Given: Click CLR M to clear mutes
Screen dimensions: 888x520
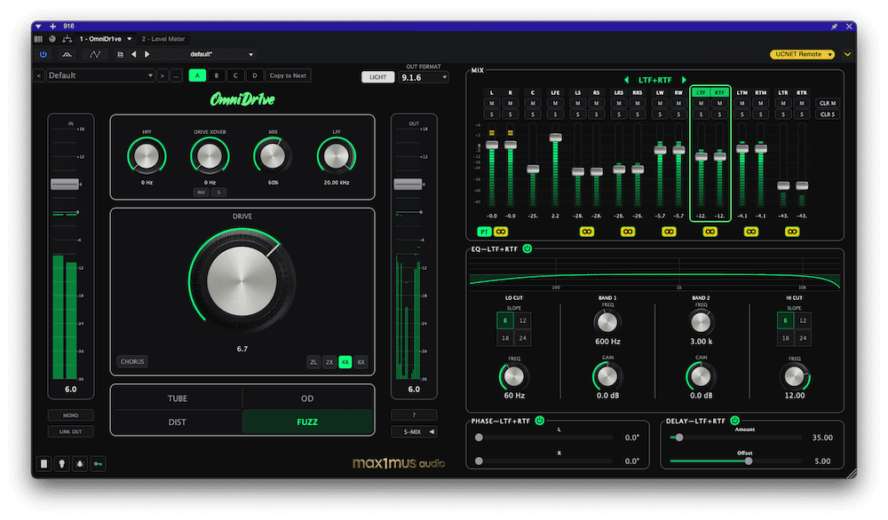Looking at the screenshot, I should tap(828, 103).
